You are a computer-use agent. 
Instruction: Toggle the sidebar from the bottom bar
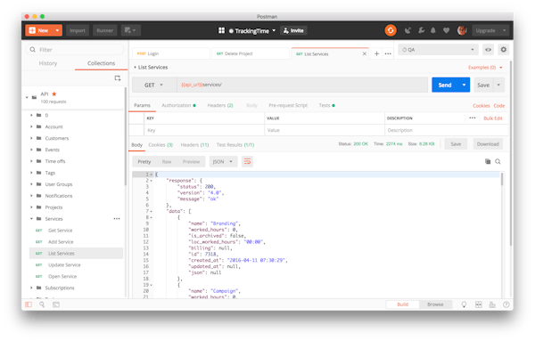(29, 304)
